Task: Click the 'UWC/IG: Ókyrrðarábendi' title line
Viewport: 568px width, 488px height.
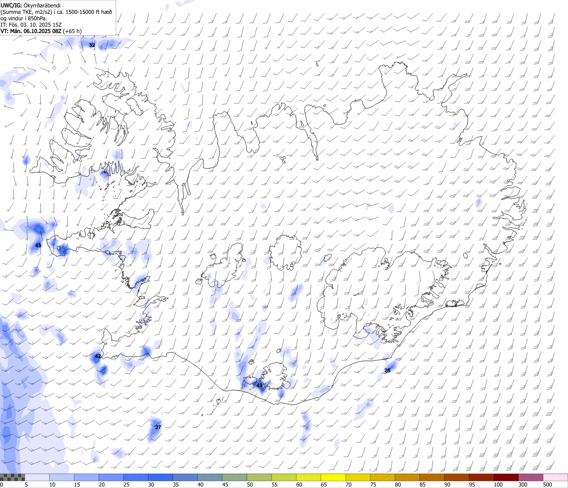Action: (x=31, y=5)
